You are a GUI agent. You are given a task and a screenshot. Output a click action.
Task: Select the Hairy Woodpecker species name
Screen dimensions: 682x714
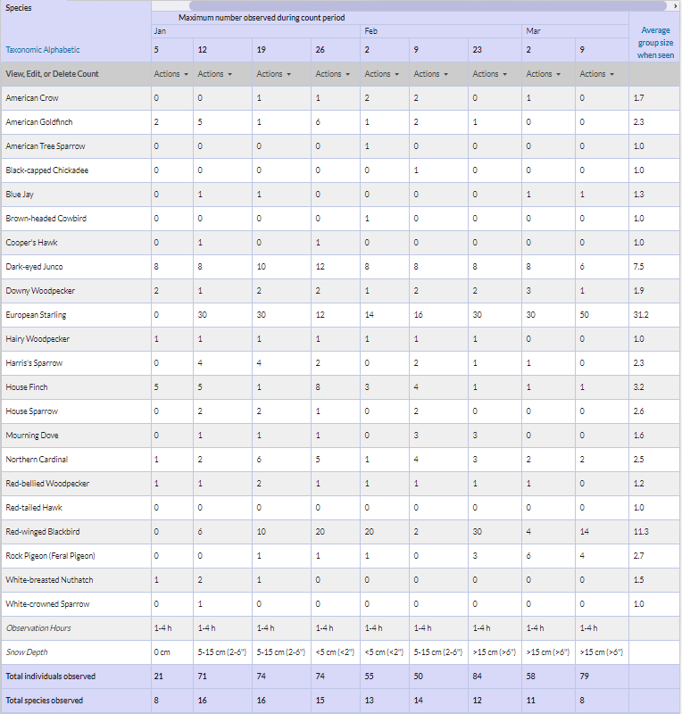37,339
